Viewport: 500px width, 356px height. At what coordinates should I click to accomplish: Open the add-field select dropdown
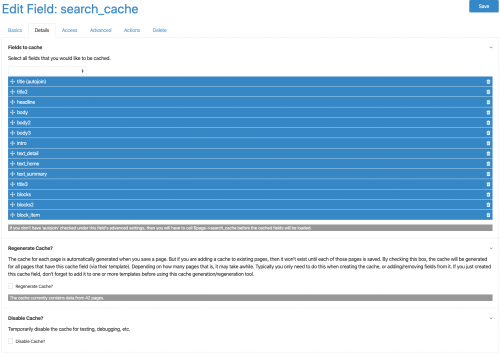coord(47,71)
